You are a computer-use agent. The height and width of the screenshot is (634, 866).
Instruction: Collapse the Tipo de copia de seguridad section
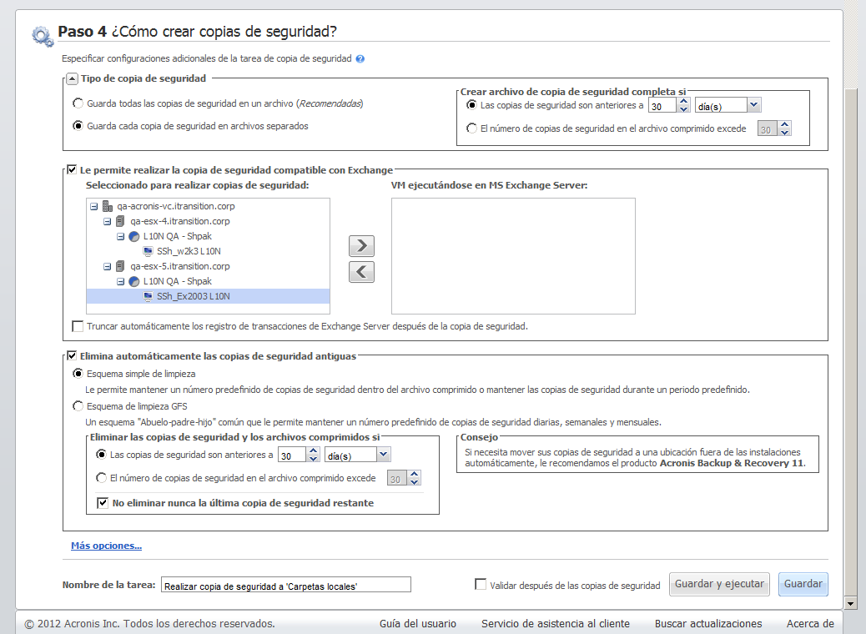coord(71,78)
